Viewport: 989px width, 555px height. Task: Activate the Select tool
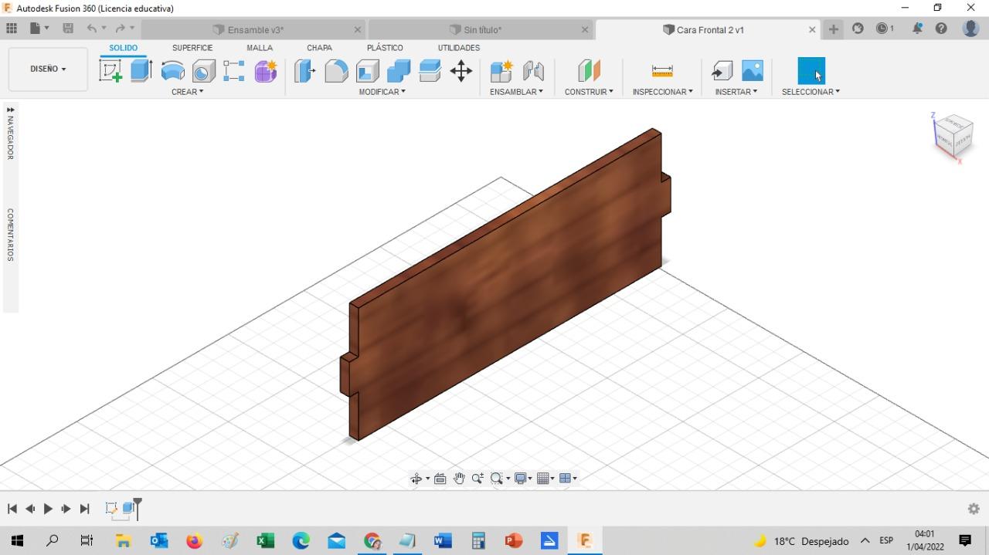[x=811, y=71]
